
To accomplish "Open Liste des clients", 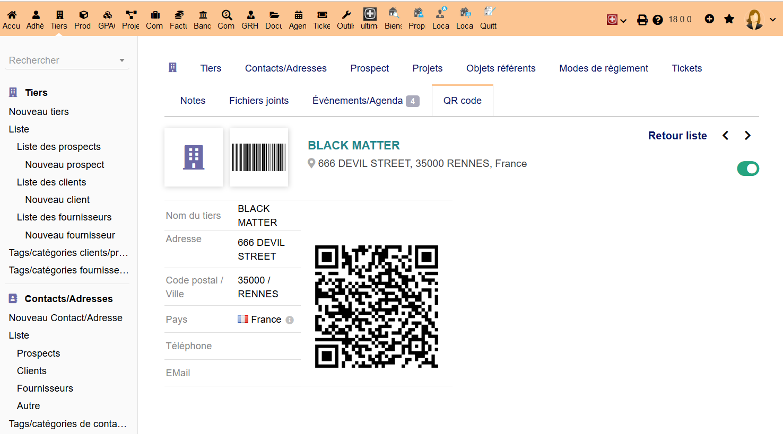I will click(x=51, y=182).
